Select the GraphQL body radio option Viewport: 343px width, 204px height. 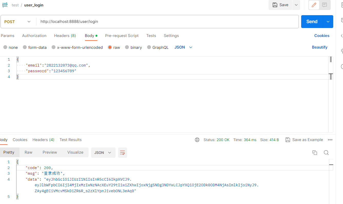pos(149,47)
